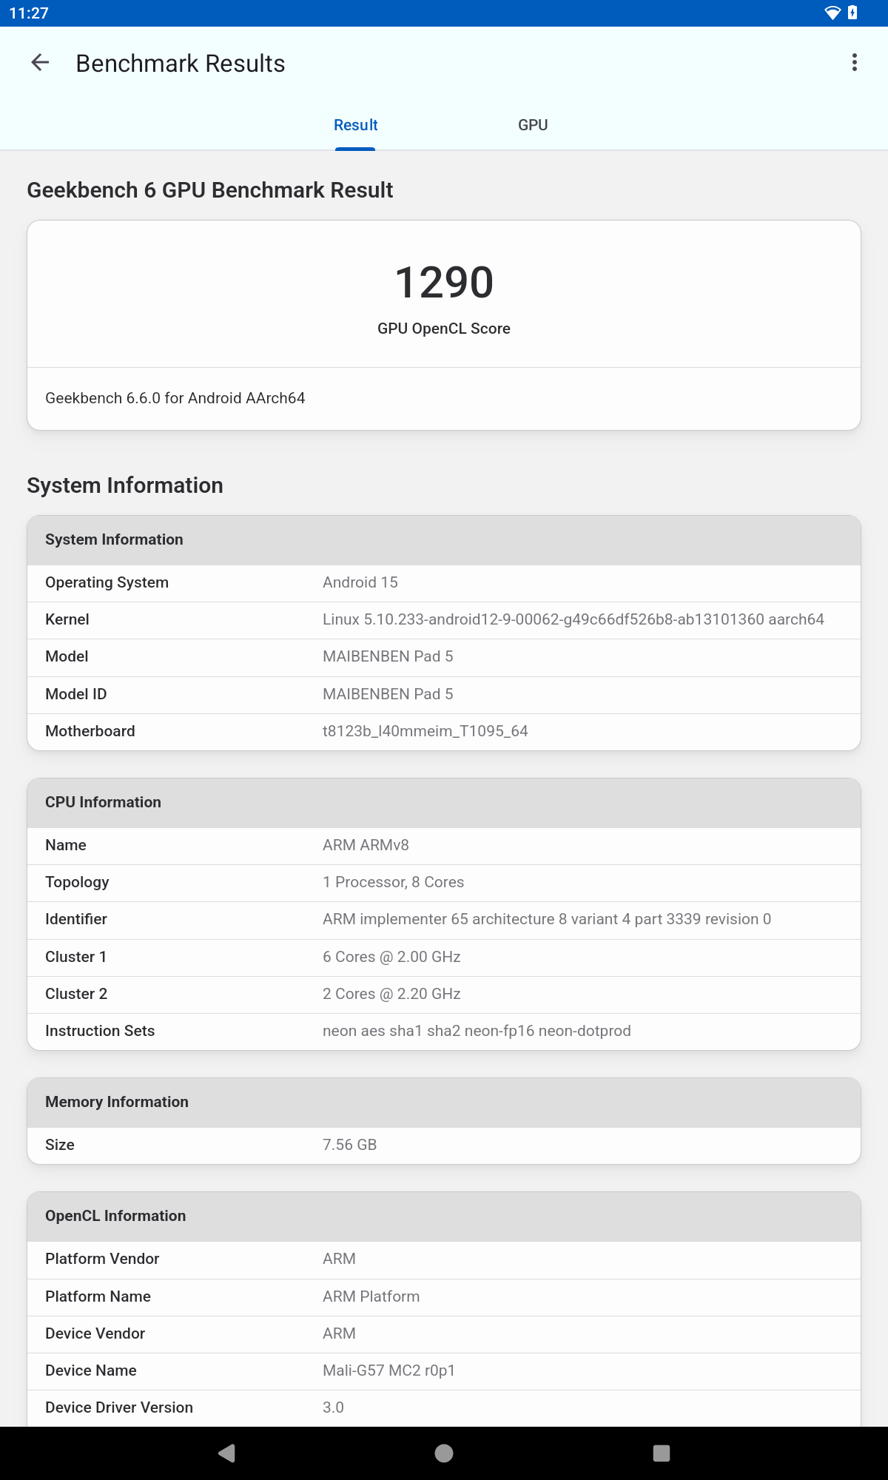Viewport: 888px width, 1480px height.
Task: Tap the Android 15 value
Action: coord(360,582)
